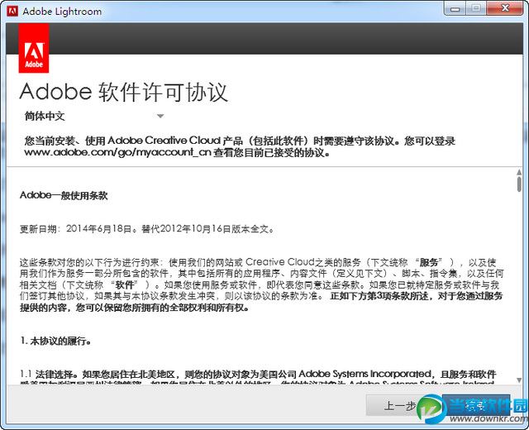Click the '更新日期: 2014年6月18日' line
This screenshot has height=430, width=529.
(x=147, y=229)
